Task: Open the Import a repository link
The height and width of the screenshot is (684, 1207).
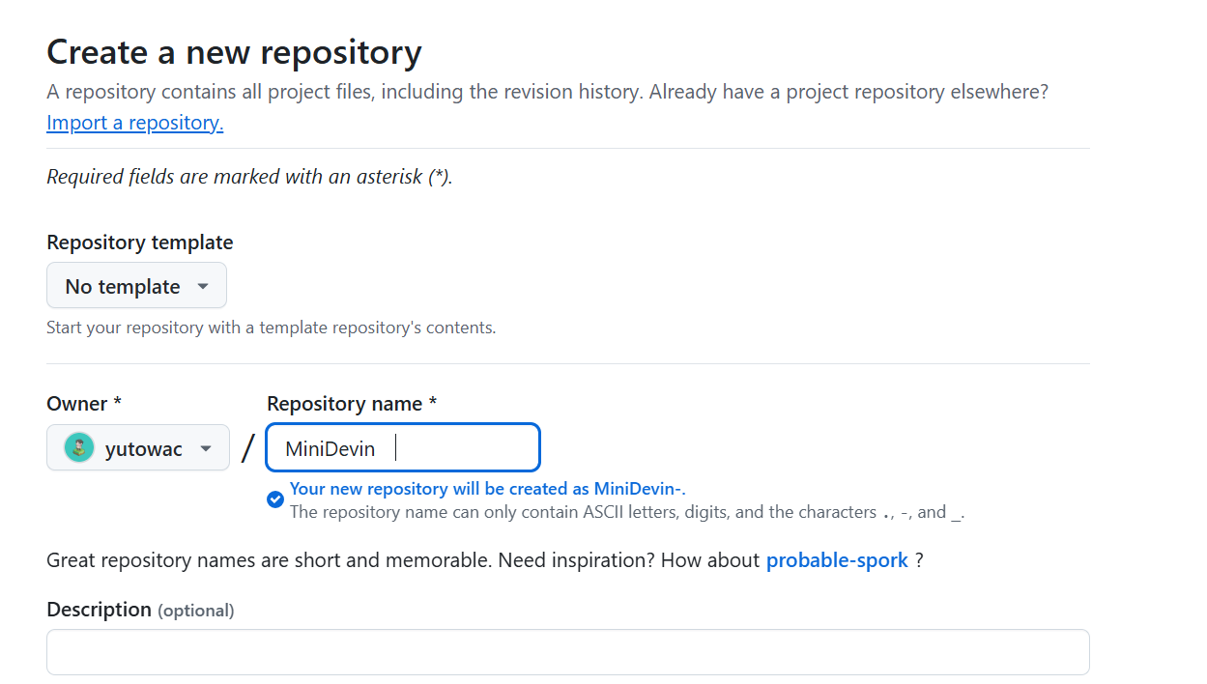Action: point(134,123)
